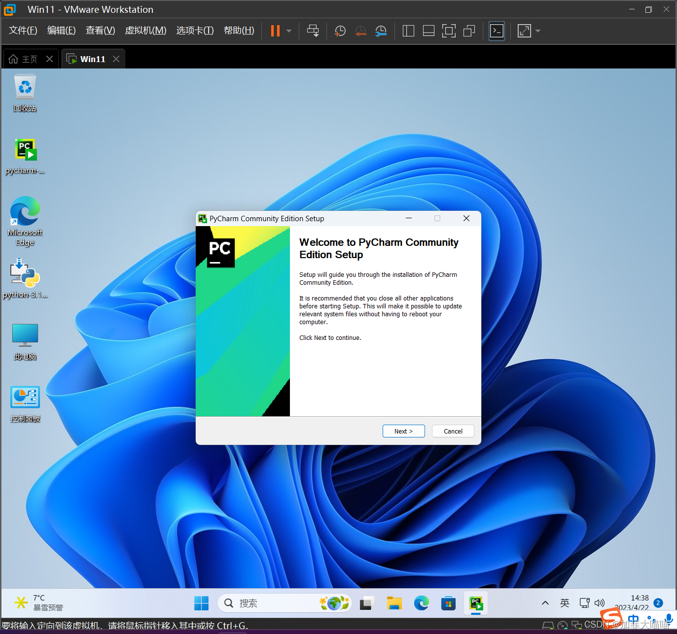This screenshot has width=677, height=634.
Task: Click the stretch guest display icon
Action: coord(524,31)
